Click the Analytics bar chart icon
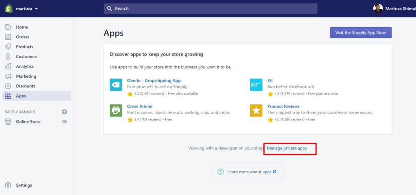Screen dimensions: 416x195 (x=8, y=66)
